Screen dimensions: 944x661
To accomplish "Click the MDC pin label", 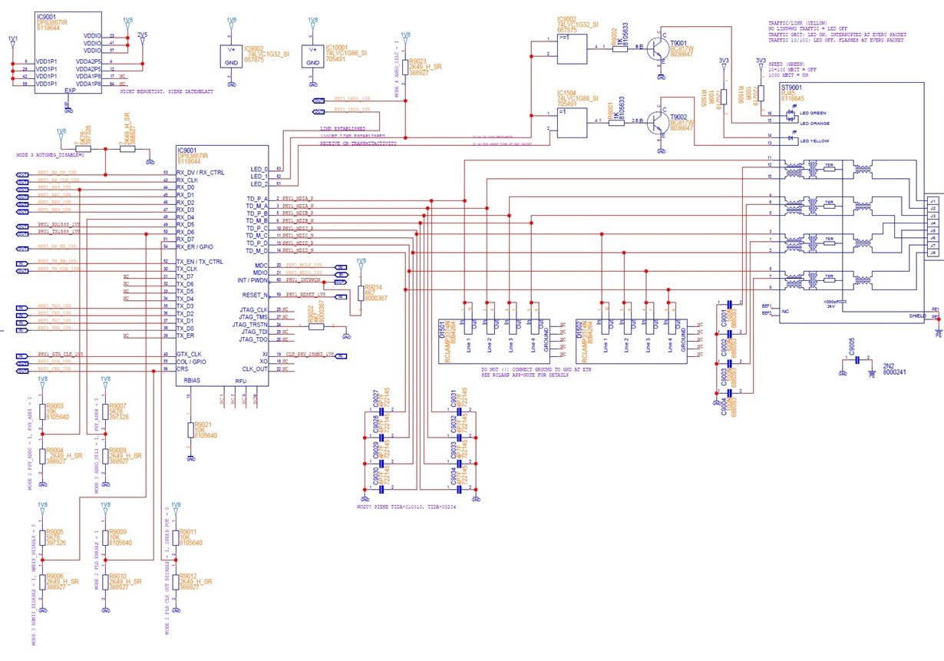I will (261, 266).
